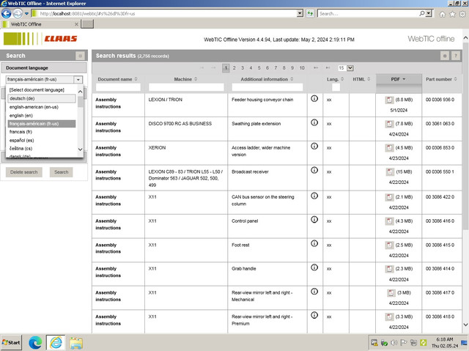Open PDF for Control panel

(389, 221)
